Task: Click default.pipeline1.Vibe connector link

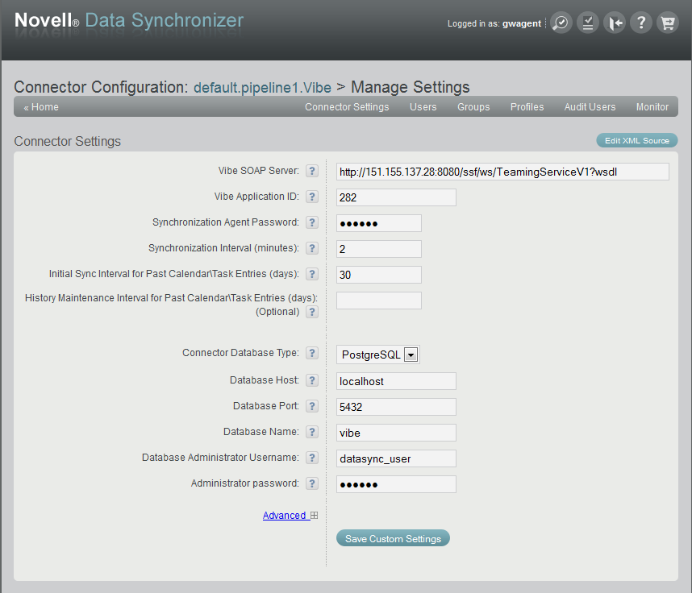Action: [x=263, y=87]
